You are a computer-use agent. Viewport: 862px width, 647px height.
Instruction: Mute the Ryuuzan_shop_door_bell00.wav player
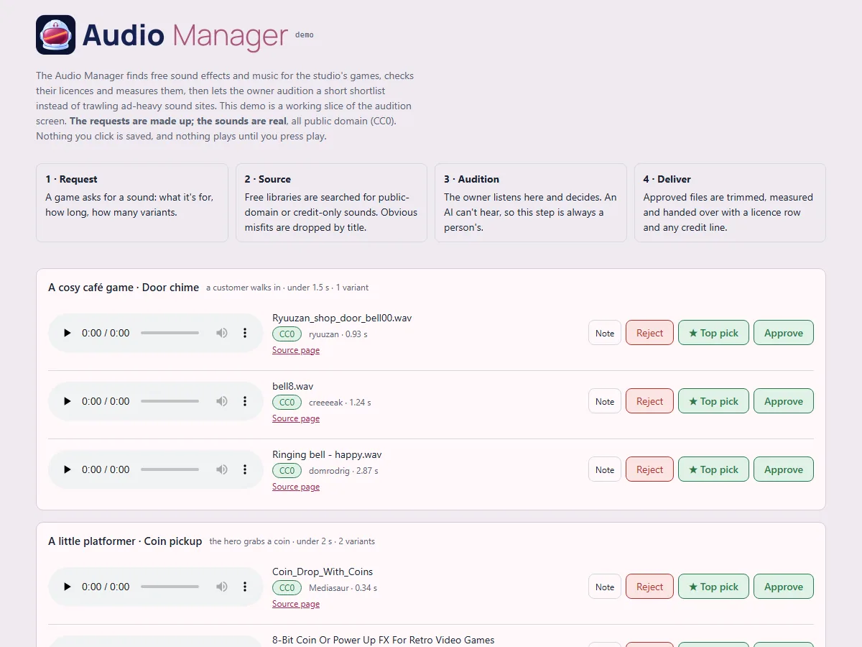coord(222,333)
